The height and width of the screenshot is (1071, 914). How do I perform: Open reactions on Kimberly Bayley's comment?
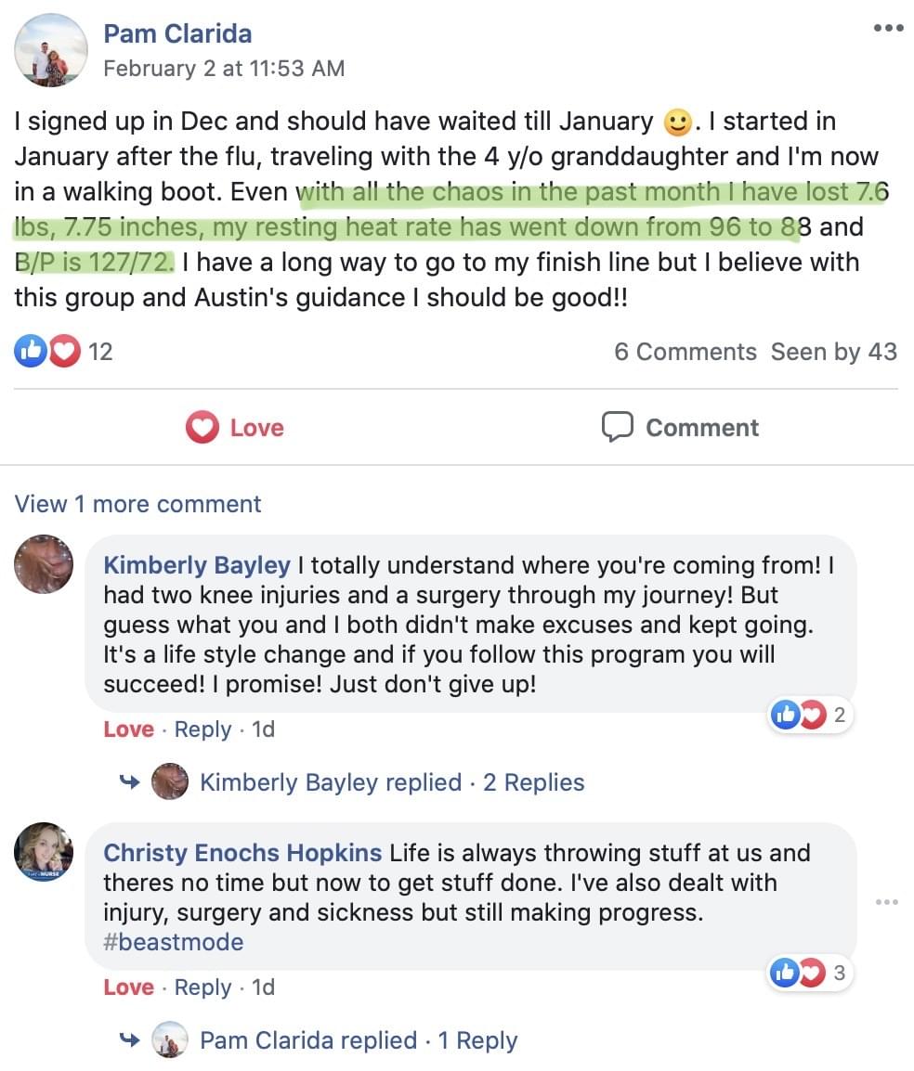810,715
